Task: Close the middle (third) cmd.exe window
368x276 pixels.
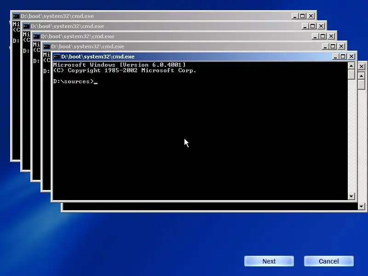Action: [331, 36]
